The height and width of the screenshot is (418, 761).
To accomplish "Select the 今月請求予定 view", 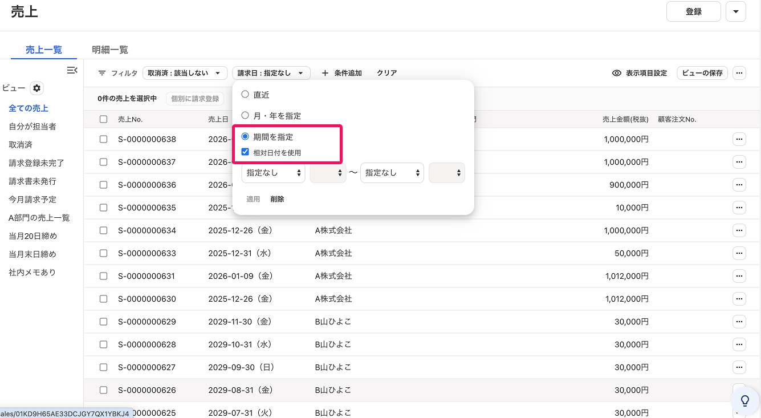I will (32, 200).
